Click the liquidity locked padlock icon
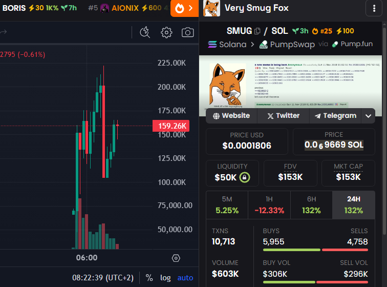The width and height of the screenshot is (387, 287). point(245,177)
